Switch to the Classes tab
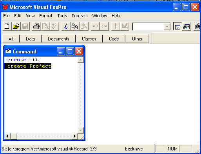This screenshot has width=201, height=154. pyautogui.click(x=89, y=39)
